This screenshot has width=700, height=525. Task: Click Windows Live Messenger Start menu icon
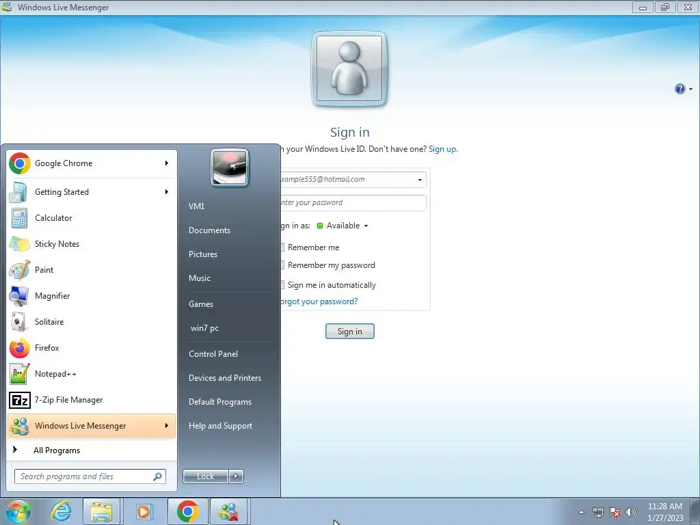[20, 426]
